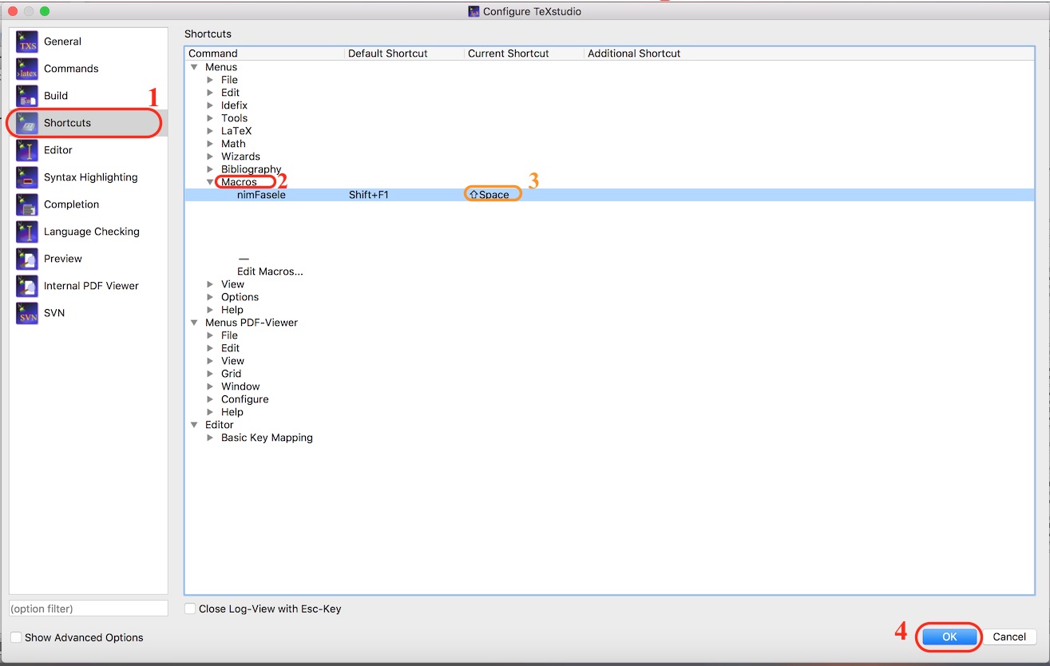Screen dimensions: 1050x666
Task: Collapse the Menus PDF-Viewer node
Action: pyautogui.click(x=195, y=323)
